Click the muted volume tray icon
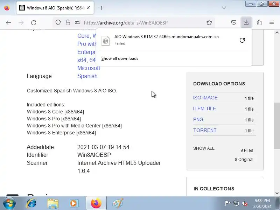 244,203
